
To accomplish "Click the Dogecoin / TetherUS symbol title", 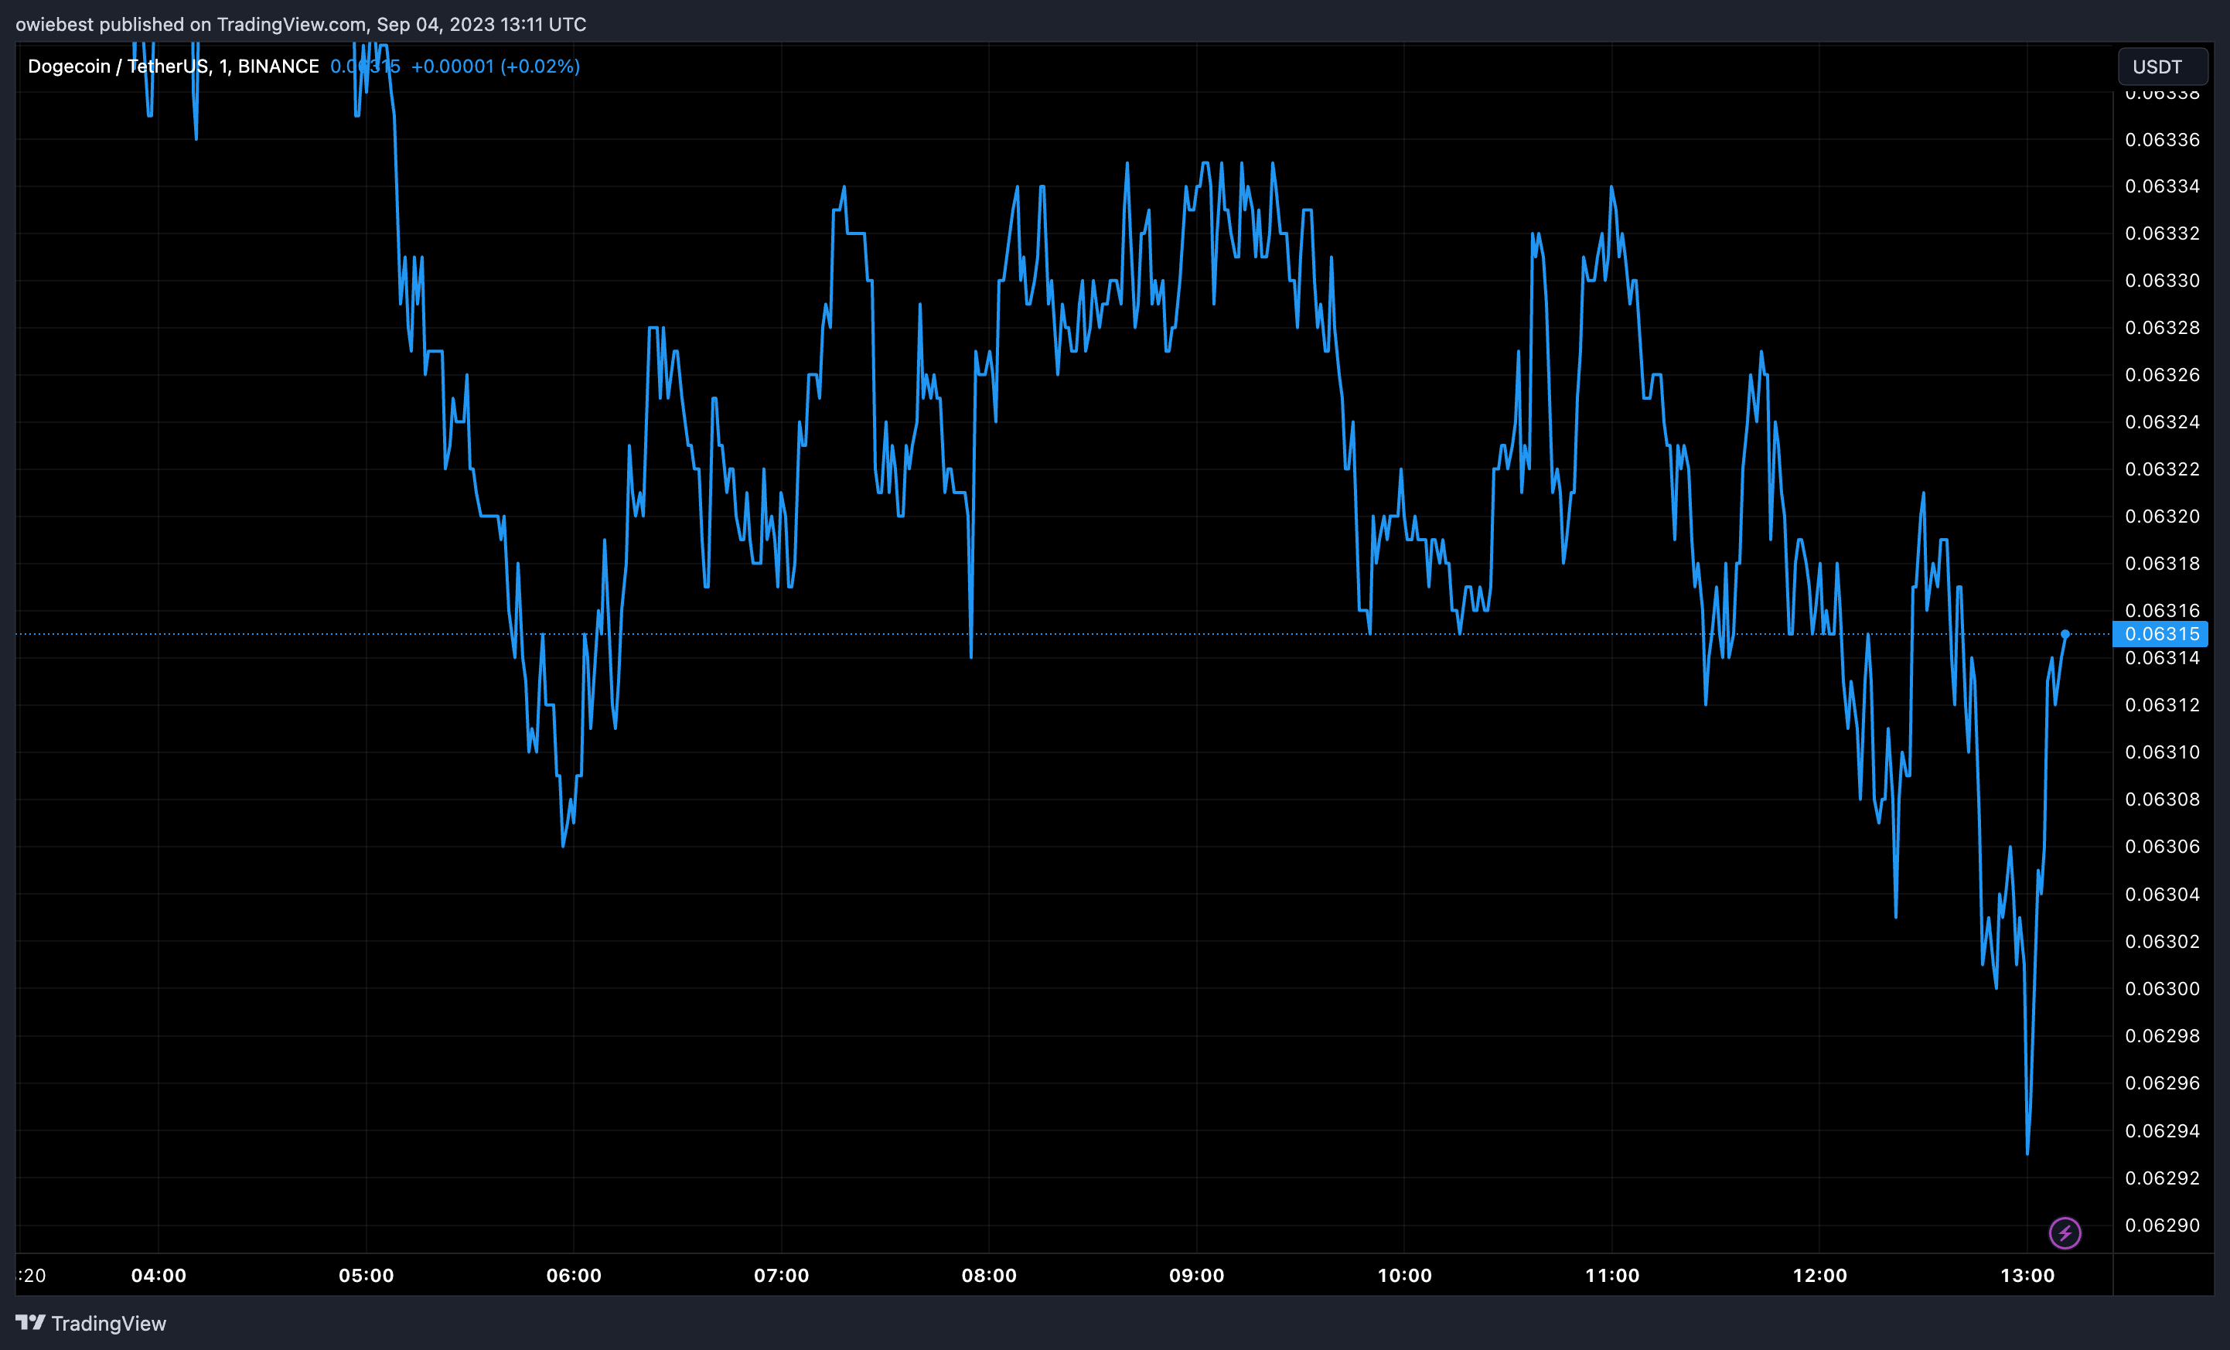I will [173, 66].
